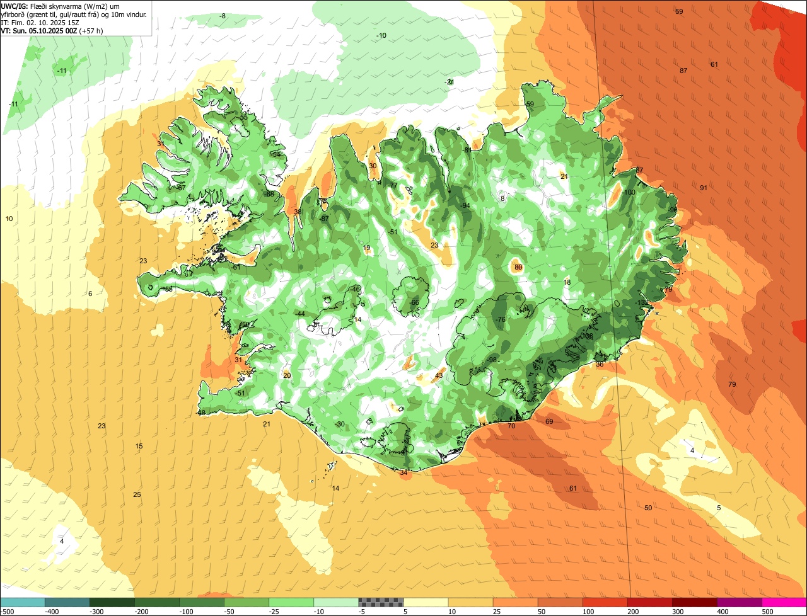
Task: Click the 300 legend scale label
Action: tap(678, 612)
